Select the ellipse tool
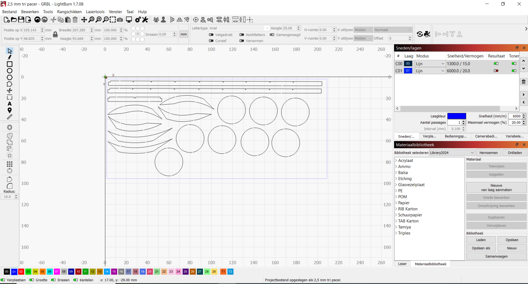Screen dimensions: 528x284 [x=10, y=71]
